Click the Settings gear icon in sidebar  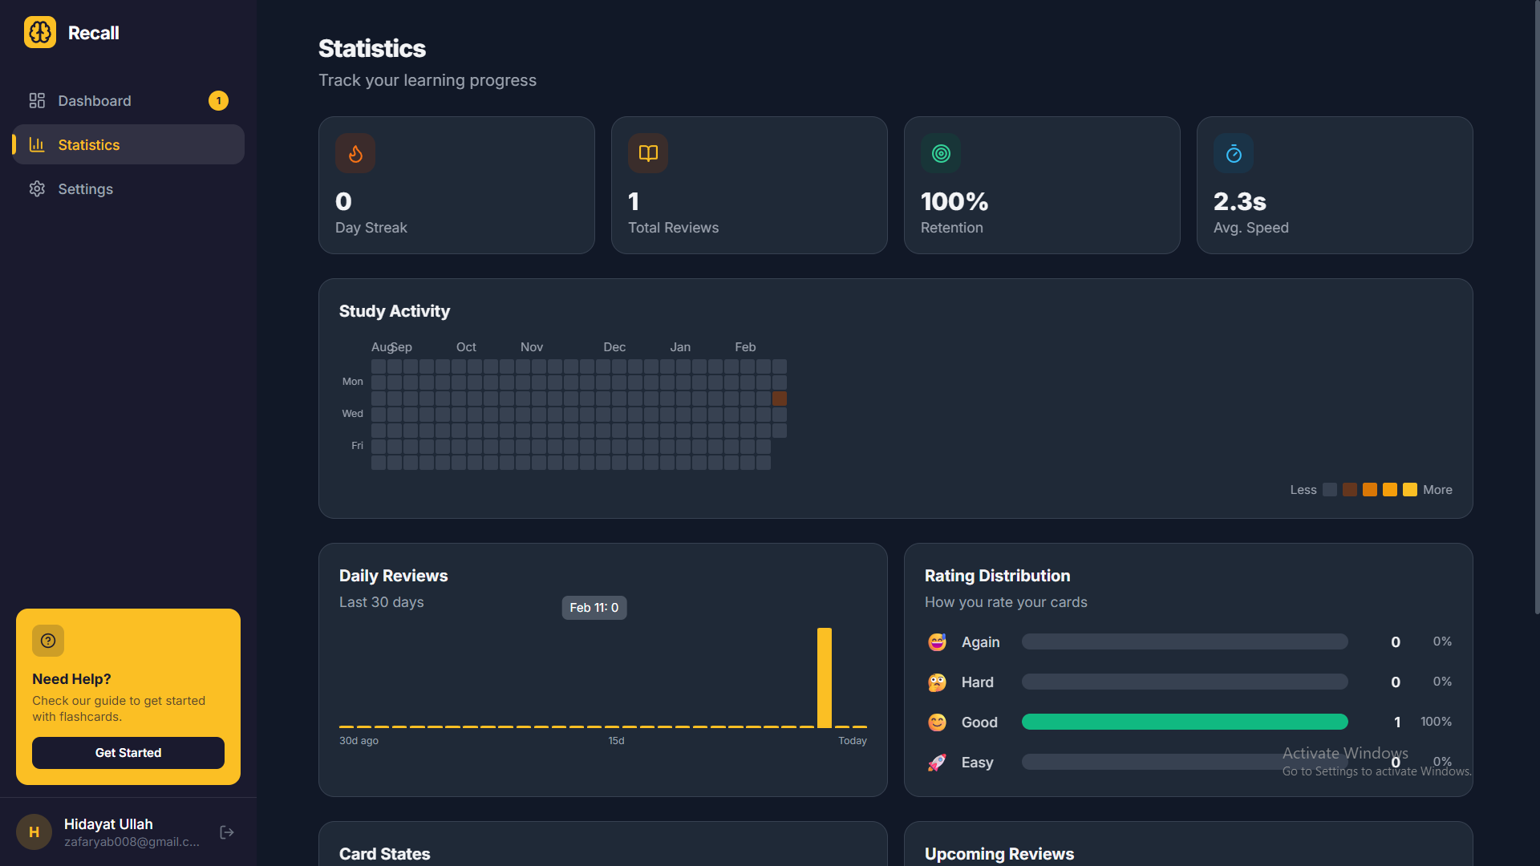coord(37,189)
